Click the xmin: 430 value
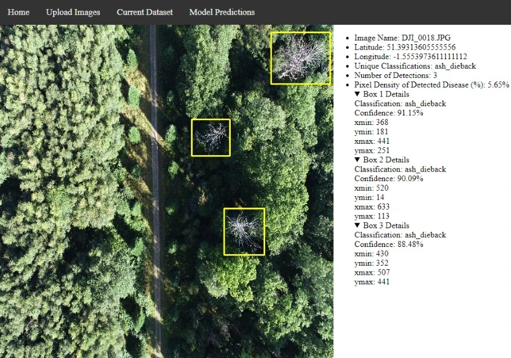Image resolution: width=511 pixels, height=358 pixels. click(371, 254)
